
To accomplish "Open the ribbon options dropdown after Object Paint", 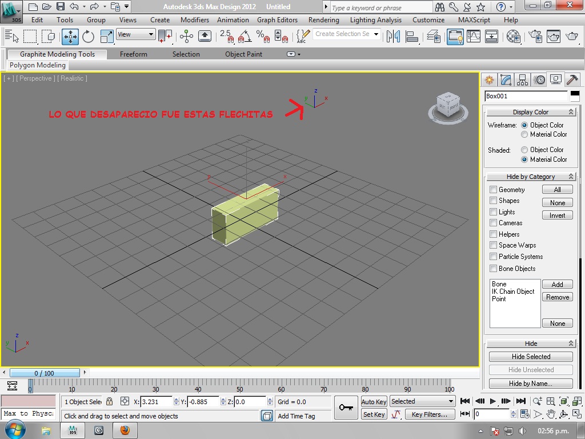I will 293,54.
